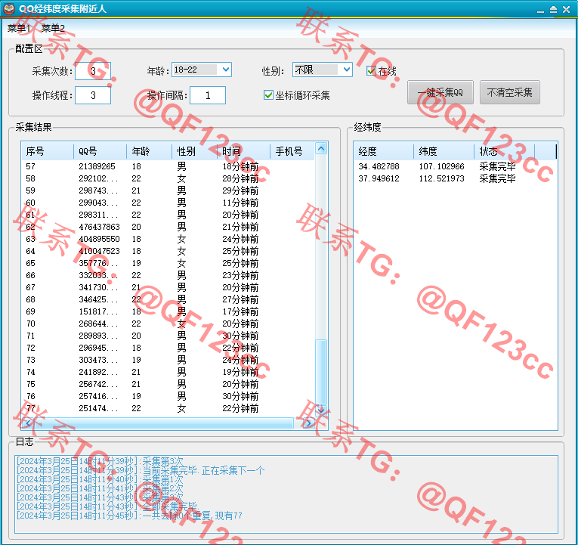Select result row number 66
The height and width of the screenshot is (545, 578).
[168, 275]
